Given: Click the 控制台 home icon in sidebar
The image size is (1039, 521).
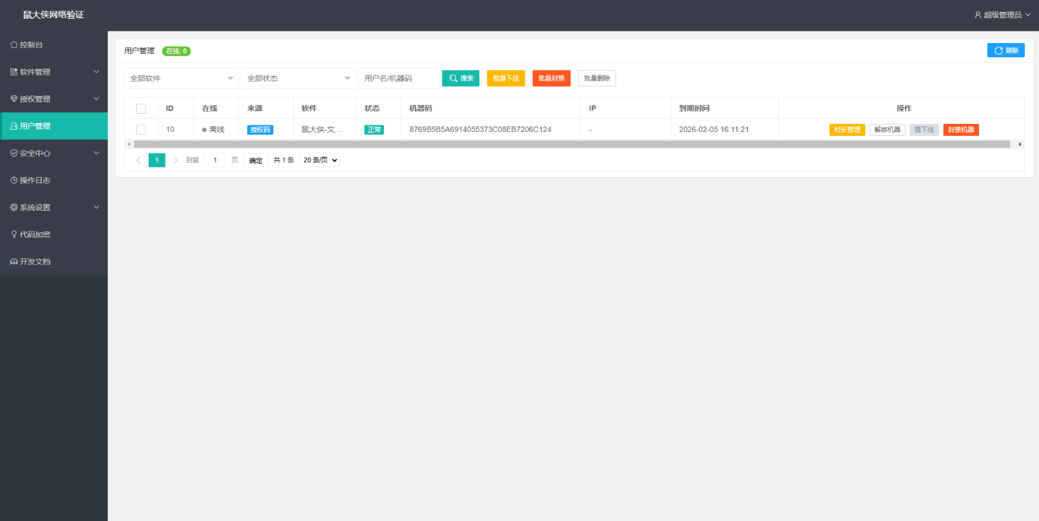Looking at the screenshot, I should tap(14, 45).
